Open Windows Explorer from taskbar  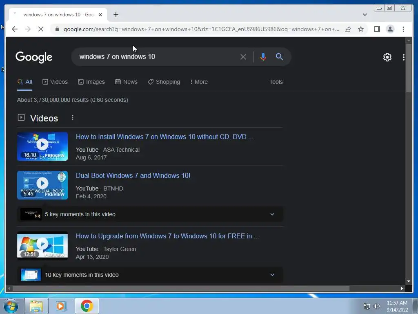36,306
